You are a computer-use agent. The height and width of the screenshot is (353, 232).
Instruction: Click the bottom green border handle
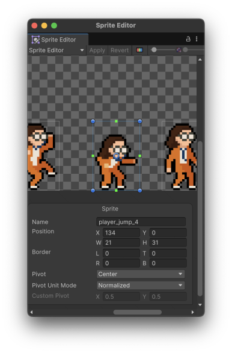point(116,191)
